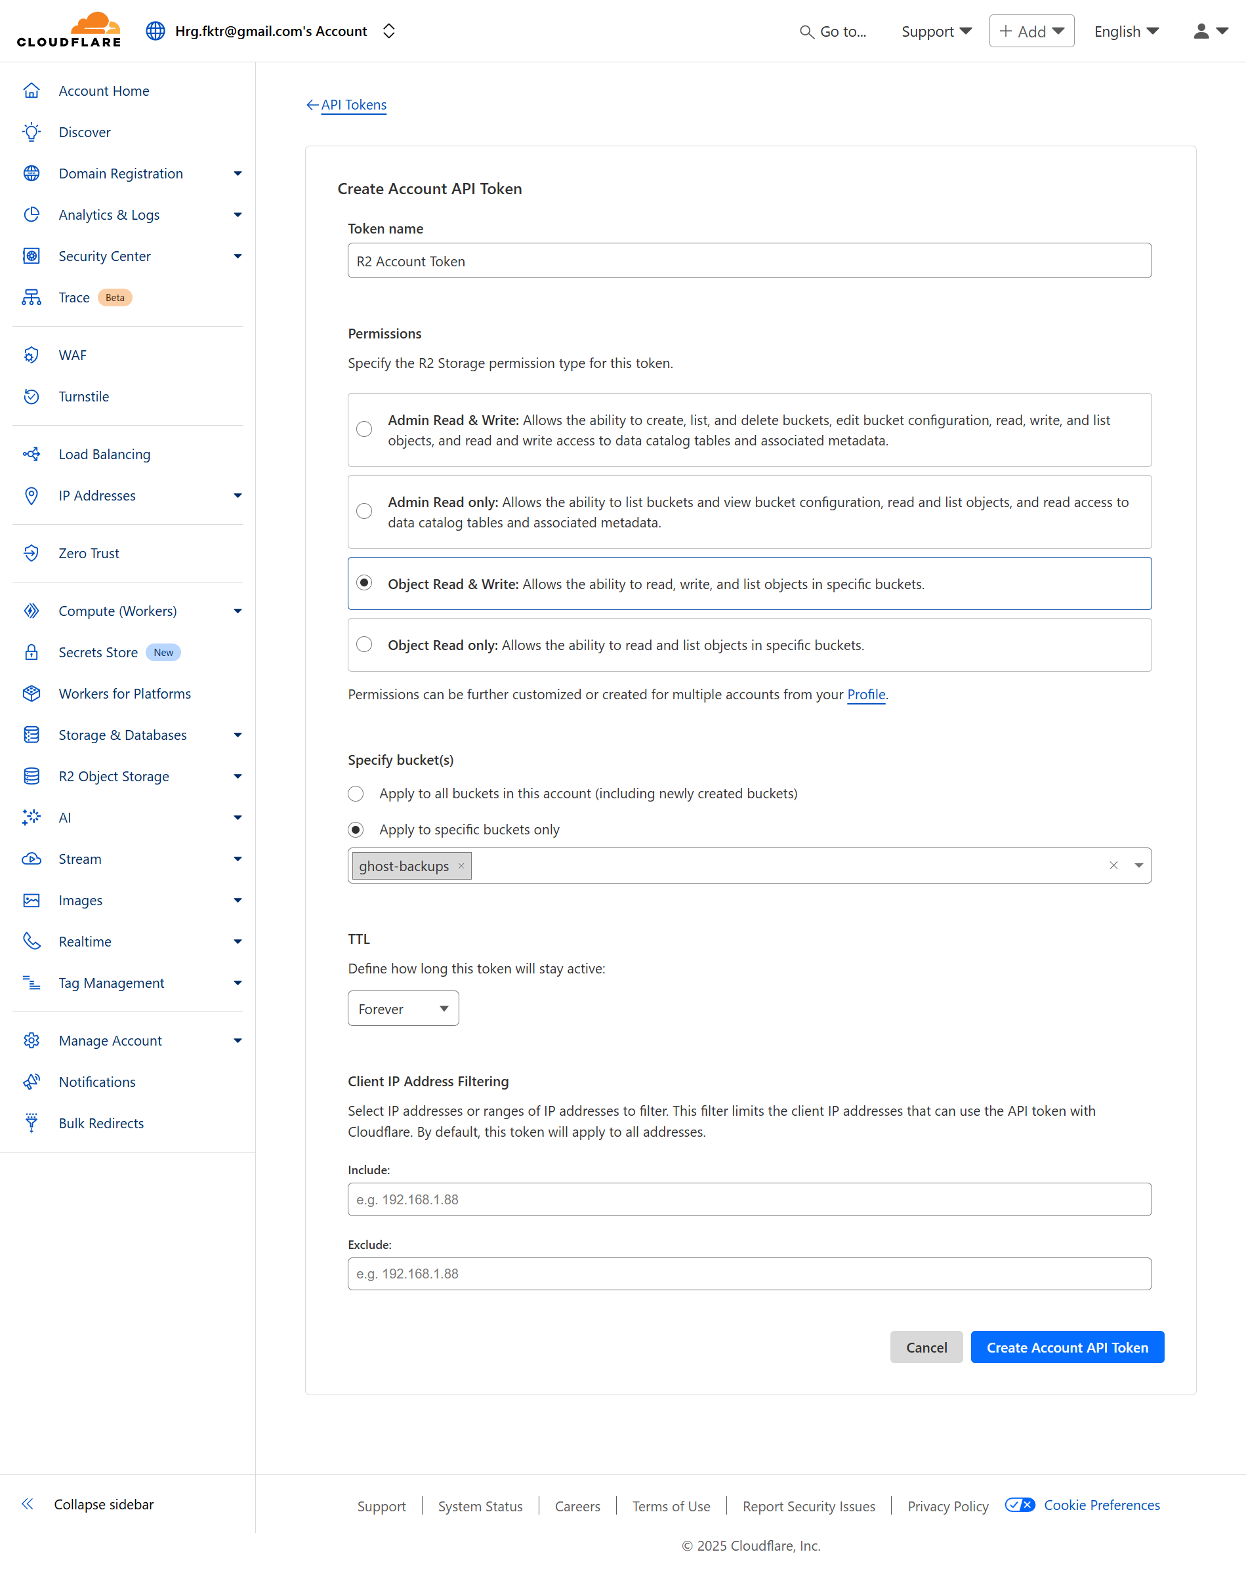Choose Apply to specific buckets only
Image resolution: width=1246 pixels, height=1571 pixels.
(x=356, y=829)
